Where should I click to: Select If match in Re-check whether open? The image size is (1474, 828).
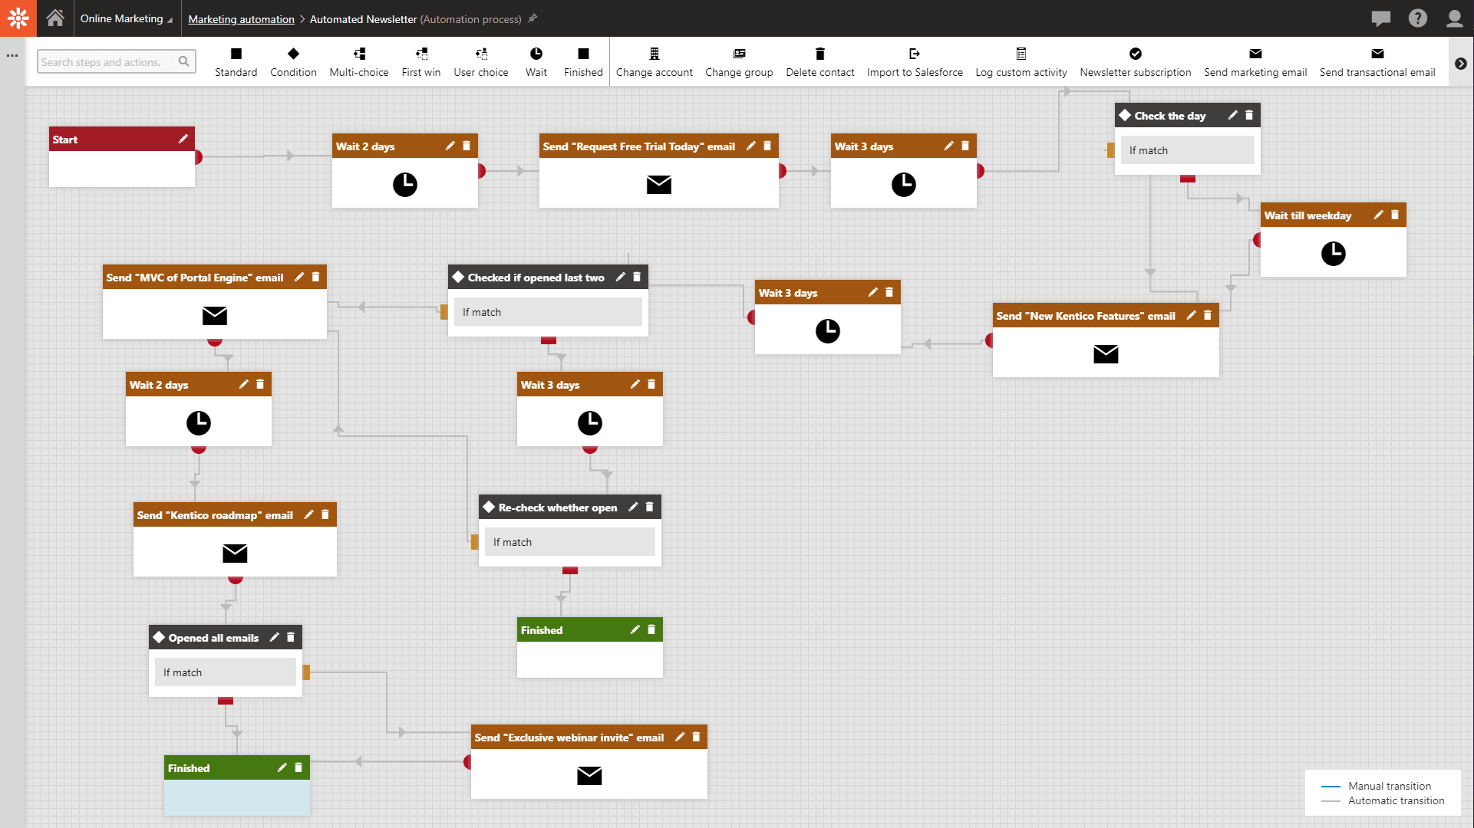pyautogui.click(x=569, y=542)
